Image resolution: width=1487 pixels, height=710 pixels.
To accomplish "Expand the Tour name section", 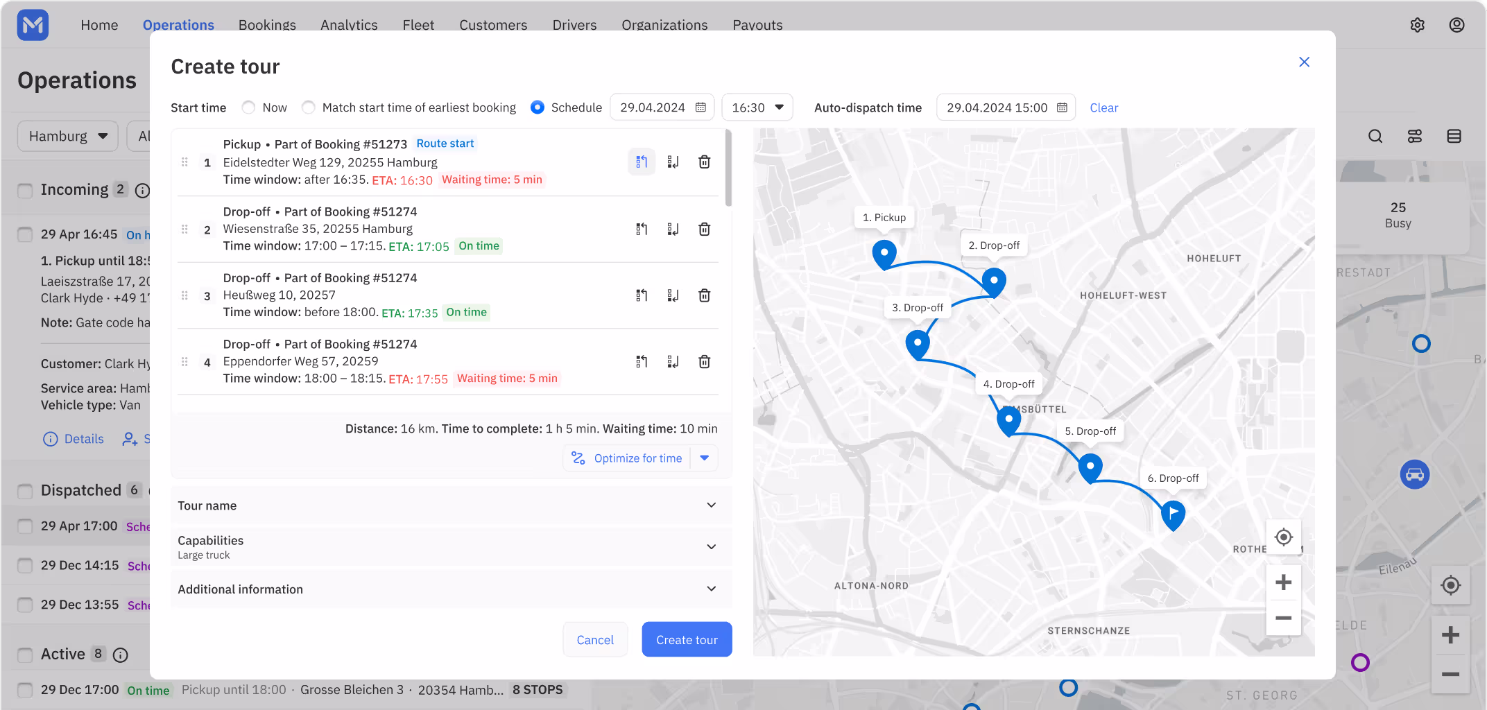I will point(451,505).
